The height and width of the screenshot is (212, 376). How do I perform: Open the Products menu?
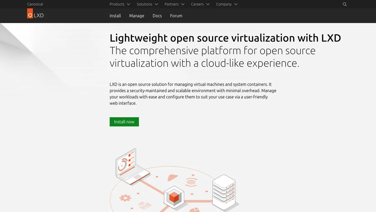pos(120,4)
